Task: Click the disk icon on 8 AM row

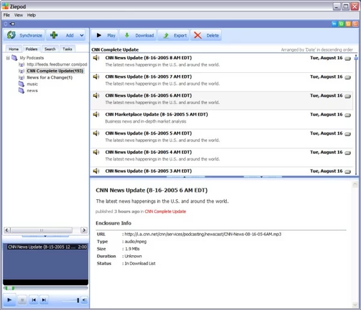Action: tap(348, 58)
